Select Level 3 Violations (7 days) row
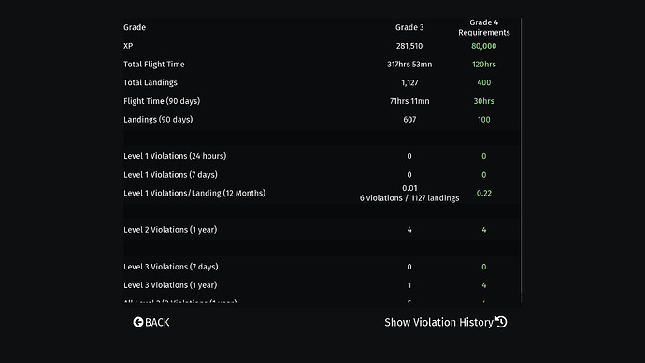The height and width of the screenshot is (363, 645). tap(322, 267)
